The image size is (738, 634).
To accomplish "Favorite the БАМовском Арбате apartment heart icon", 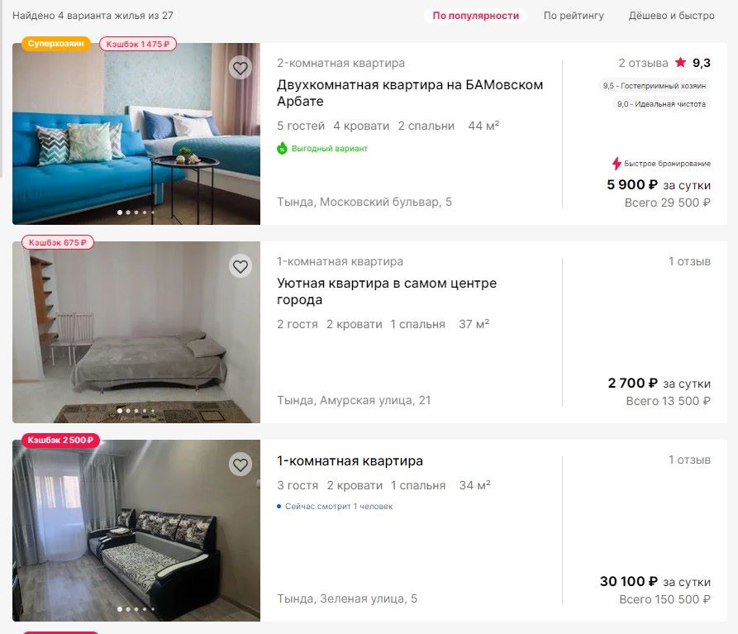I will [240, 69].
